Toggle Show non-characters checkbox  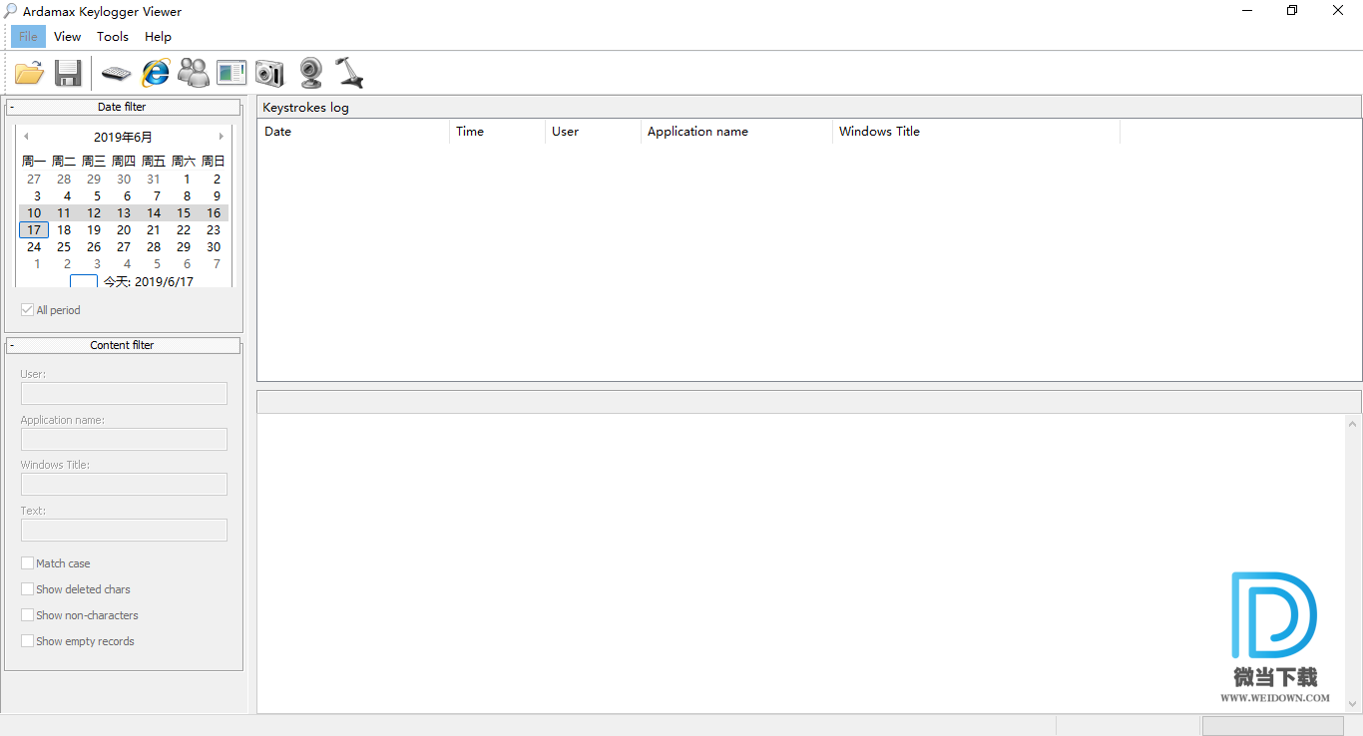click(28, 615)
